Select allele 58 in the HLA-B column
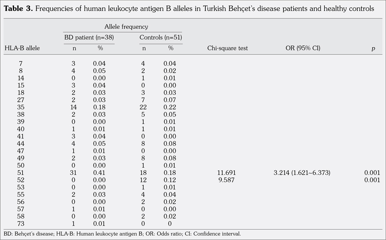Screen dimensions: 386x240 [x=21, y=216]
